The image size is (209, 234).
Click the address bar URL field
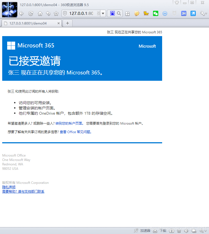pyautogui.click(x=81, y=14)
